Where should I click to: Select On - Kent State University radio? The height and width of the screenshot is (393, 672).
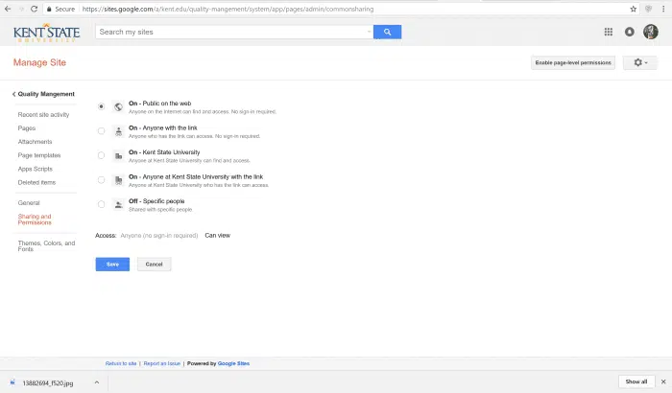point(101,155)
